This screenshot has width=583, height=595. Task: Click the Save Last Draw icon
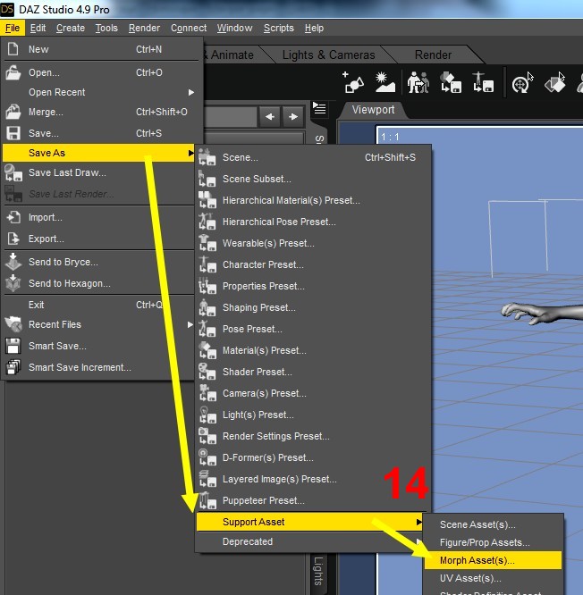coord(13,172)
